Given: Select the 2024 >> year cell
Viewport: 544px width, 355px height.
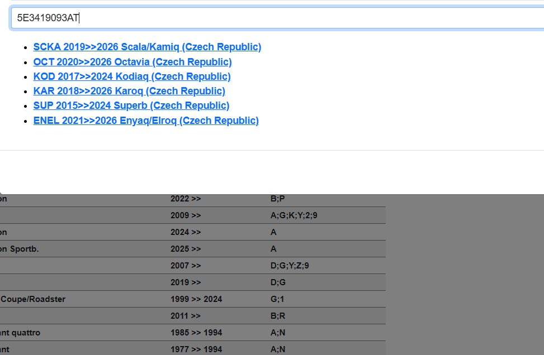Looking at the screenshot, I should (186, 232).
